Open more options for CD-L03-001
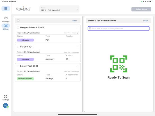155x116 pixels. pos(78,47)
